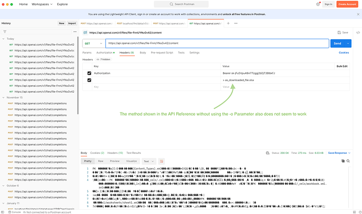Click the magnifier icon in Search Postman

[172, 4]
